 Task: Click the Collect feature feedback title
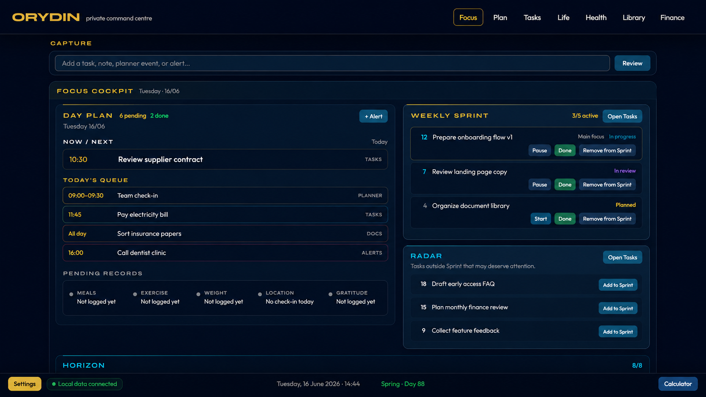pyautogui.click(x=465, y=331)
